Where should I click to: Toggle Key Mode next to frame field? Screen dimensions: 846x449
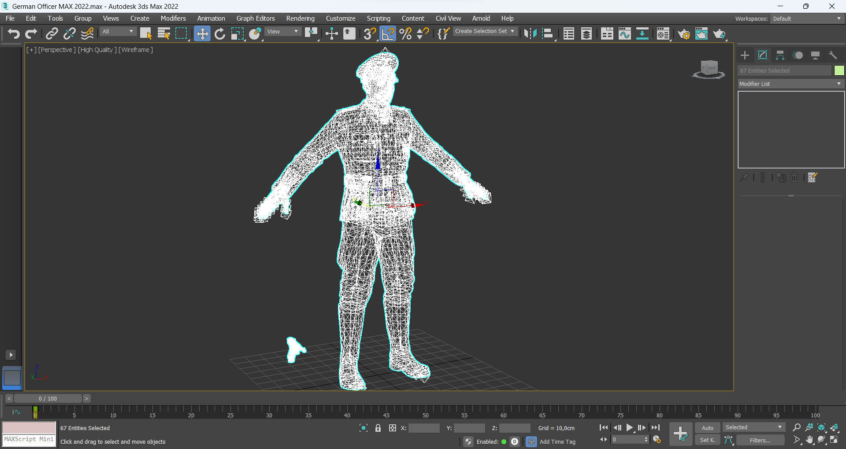point(604,440)
